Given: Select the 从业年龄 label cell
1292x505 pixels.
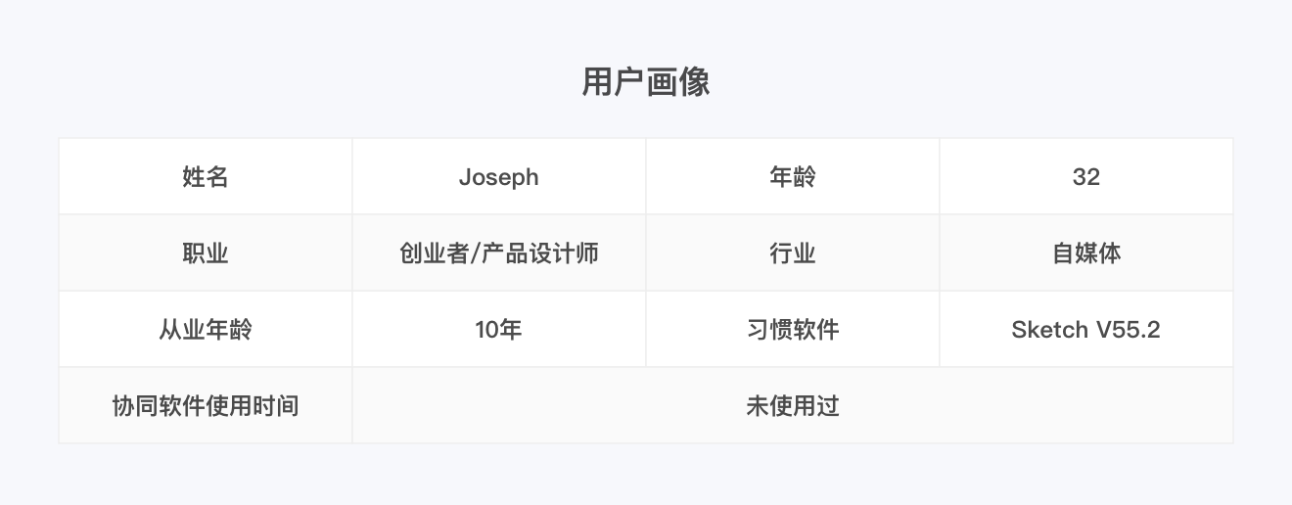Looking at the screenshot, I should [206, 329].
